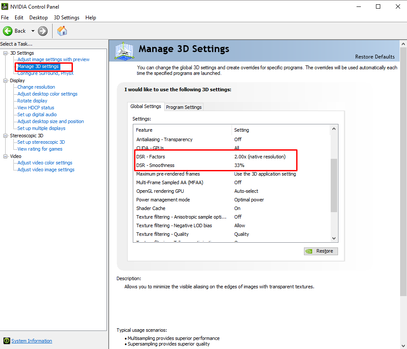
Task: Open Adjust video color settings
Action: pyautogui.click(x=45, y=163)
